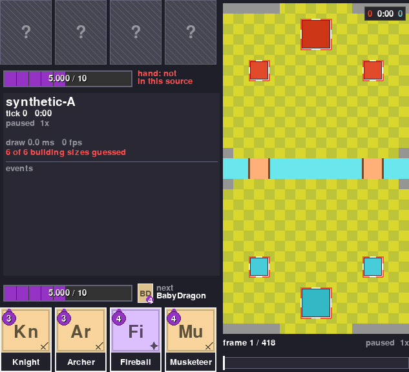409x372 pixels.
Task: Click the BabyDragon next card icon
Action: pyautogui.click(x=145, y=293)
